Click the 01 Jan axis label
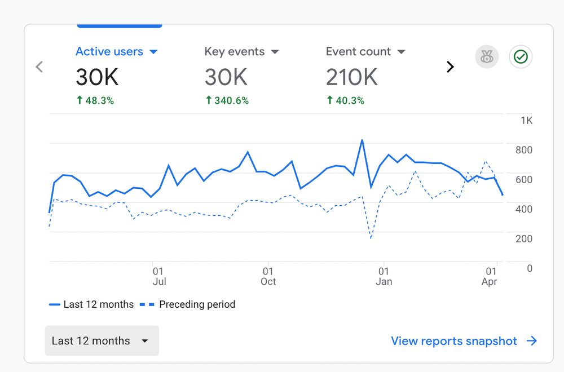564x372 pixels. tap(384, 276)
